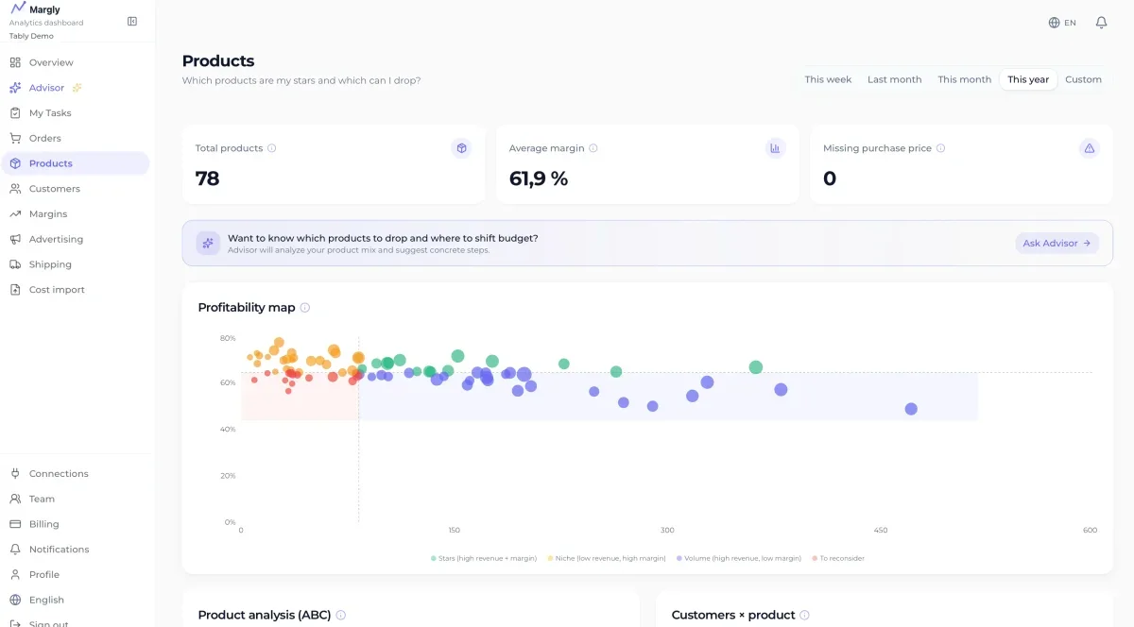Open the Advisor link in sidebar
This screenshot has width=1134, height=627.
point(46,88)
